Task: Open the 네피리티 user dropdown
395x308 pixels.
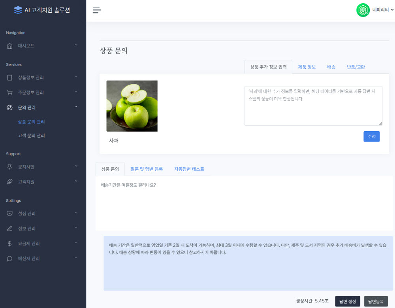Action: coord(382,10)
